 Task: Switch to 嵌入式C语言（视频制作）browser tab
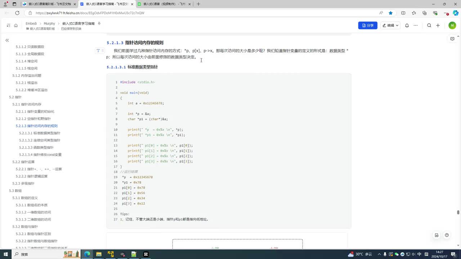[164, 4]
